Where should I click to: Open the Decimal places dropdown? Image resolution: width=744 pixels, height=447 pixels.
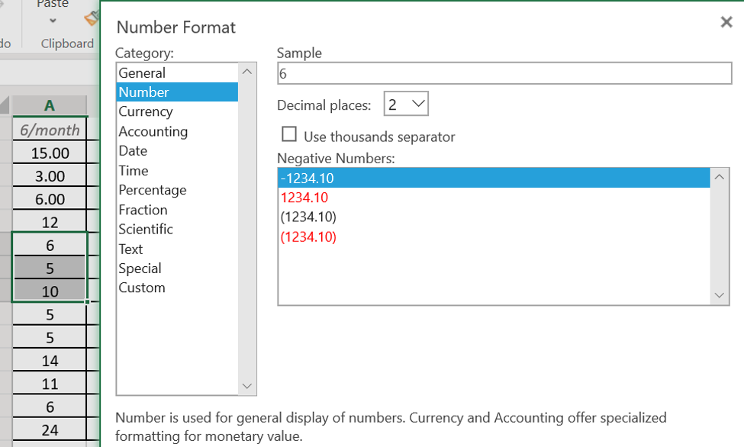[x=406, y=104]
